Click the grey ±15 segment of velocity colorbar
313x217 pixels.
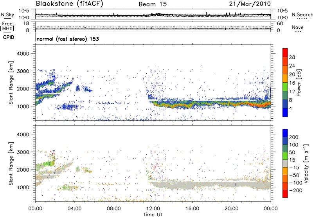pyautogui.click(x=285, y=163)
